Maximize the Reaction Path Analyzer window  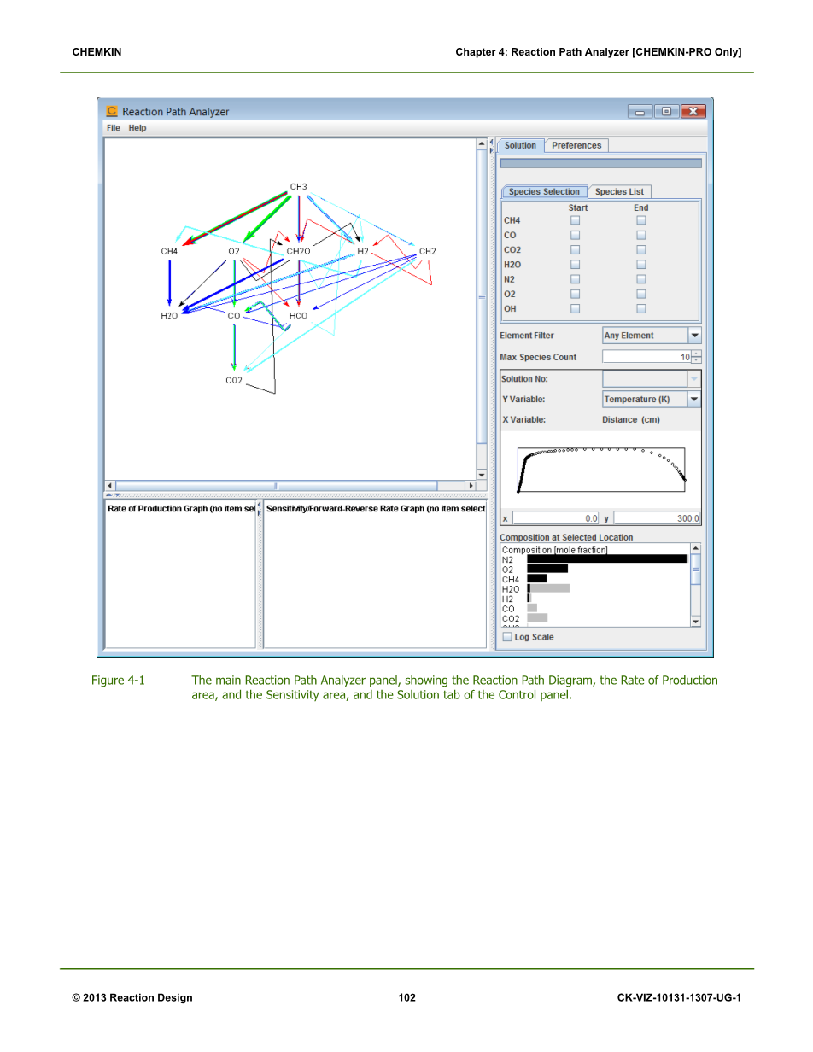click(x=666, y=111)
